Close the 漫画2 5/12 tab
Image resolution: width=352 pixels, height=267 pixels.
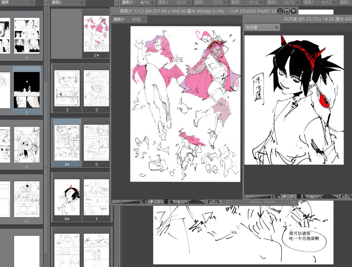click(x=189, y=3)
